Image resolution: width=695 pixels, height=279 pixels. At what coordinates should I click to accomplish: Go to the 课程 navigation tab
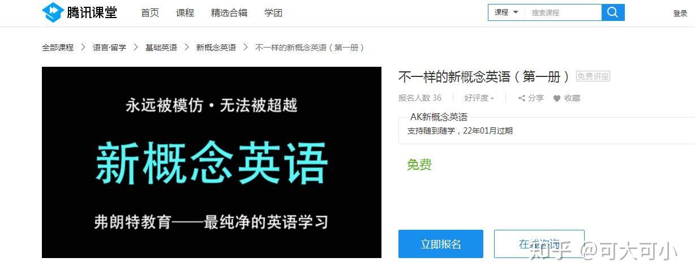pyautogui.click(x=185, y=12)
